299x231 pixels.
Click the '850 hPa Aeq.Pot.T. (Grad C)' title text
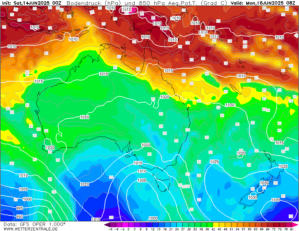pyautogui.click(x=182, y=3)
